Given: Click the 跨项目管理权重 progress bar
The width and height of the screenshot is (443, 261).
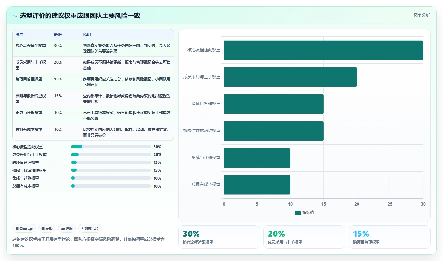Looking at the screenshot, I should [x=111, y=162].
